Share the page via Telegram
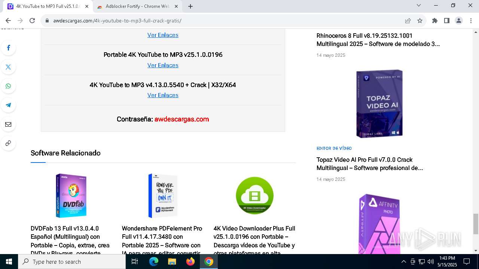The image size is (479, 269). point(8,105)
